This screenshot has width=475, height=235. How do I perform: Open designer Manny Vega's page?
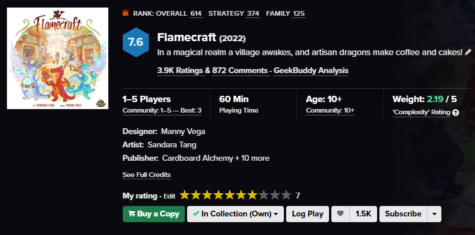click(x=183, y=132)
